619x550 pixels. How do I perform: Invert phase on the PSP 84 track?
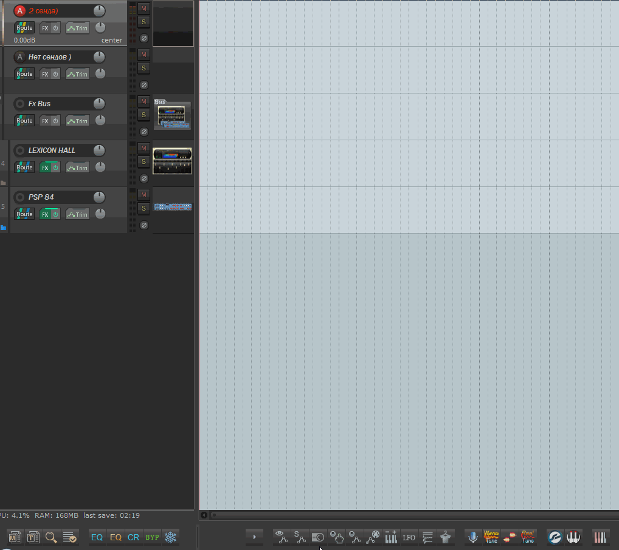point(144,225)
